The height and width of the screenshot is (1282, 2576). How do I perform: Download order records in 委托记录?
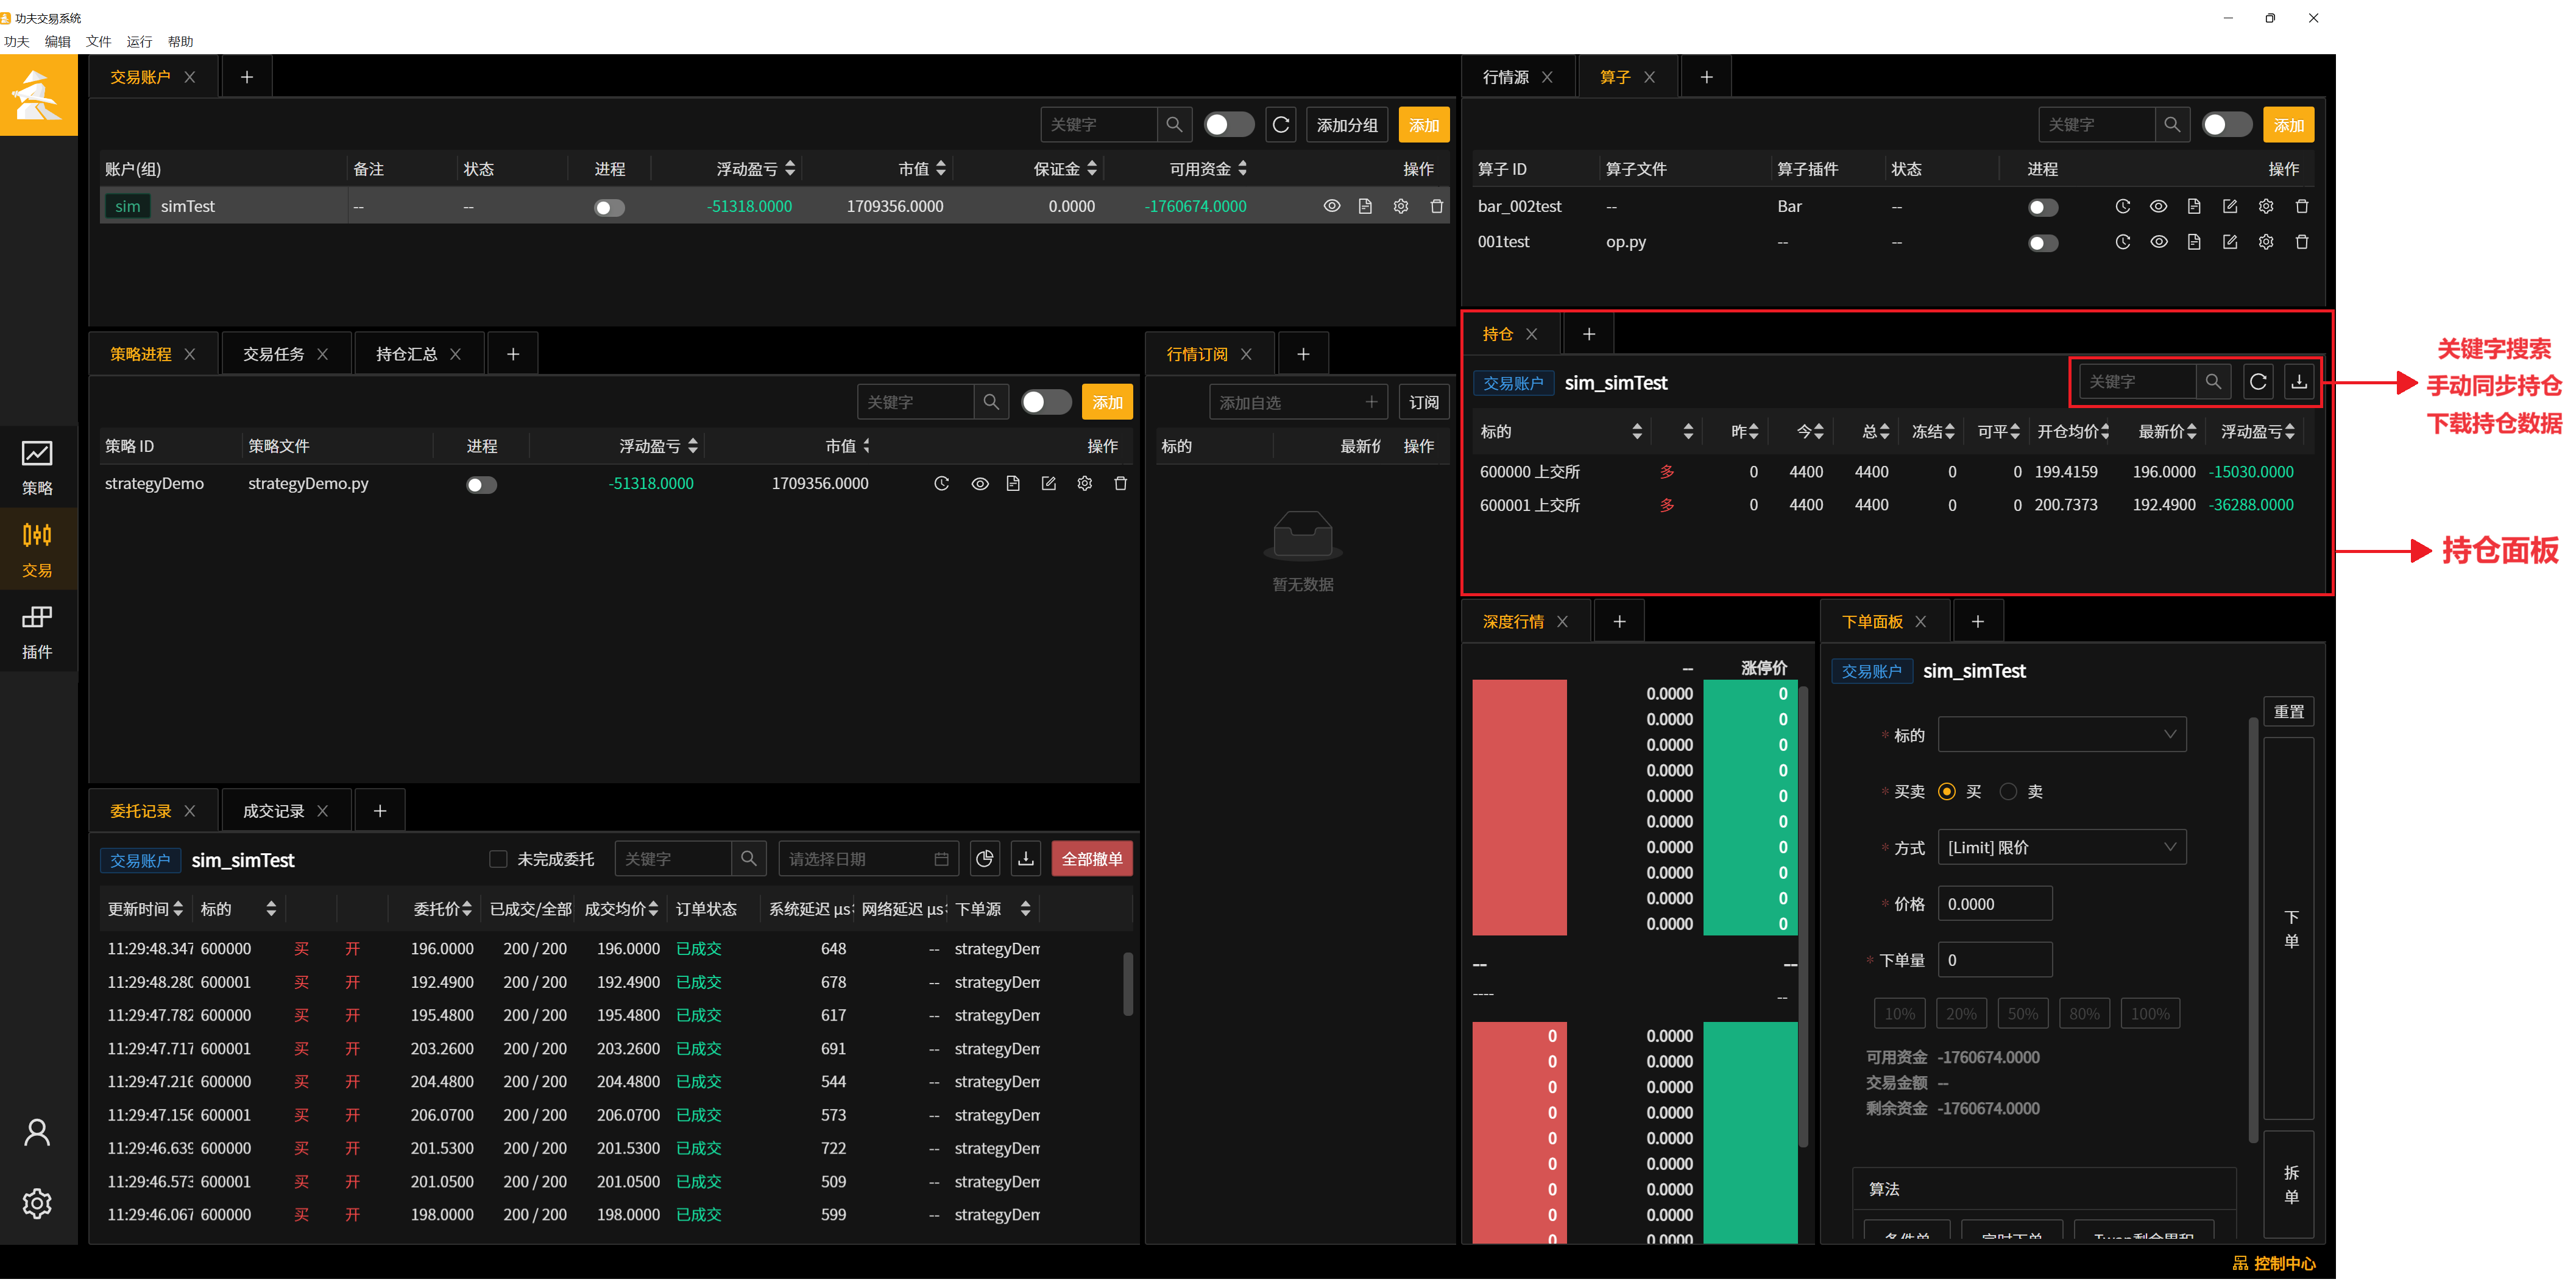pyautogui.click(x=1026, y=861)
